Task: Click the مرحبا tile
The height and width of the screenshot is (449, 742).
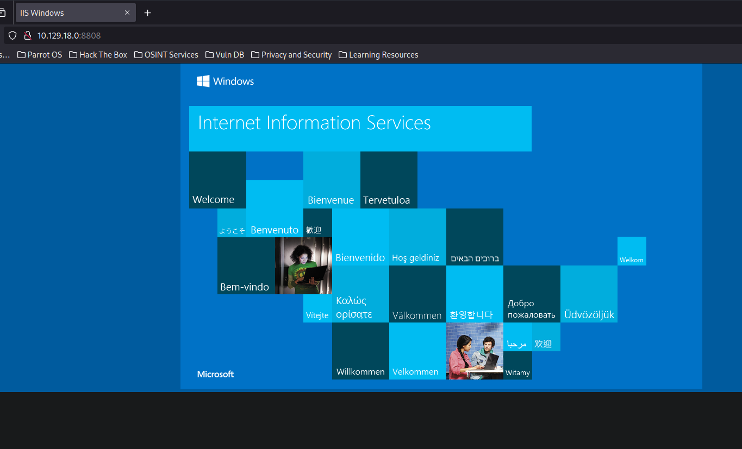Action: pos(517,337)
